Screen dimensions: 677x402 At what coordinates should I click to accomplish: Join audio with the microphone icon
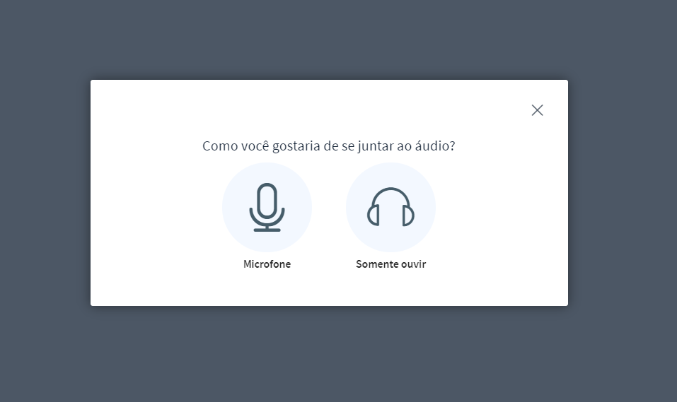coord(267,208)
